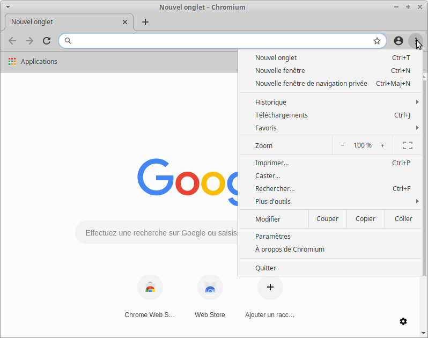The height and width of the screenshot is (338, 428).
Task: Increase zoom with the plus button
Action: tap(382, 145)
